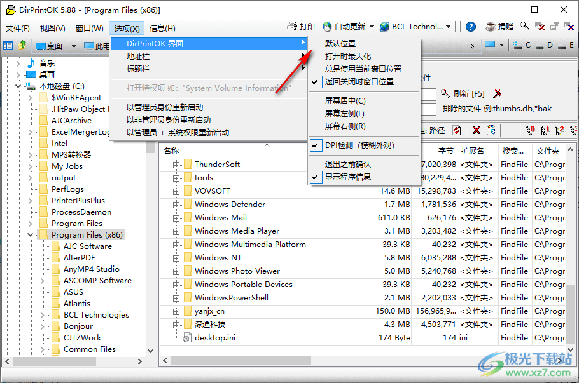Toggle DPI检测(模糊外观) option
This screenshot has width=579, height=383.
pos(314,145)
